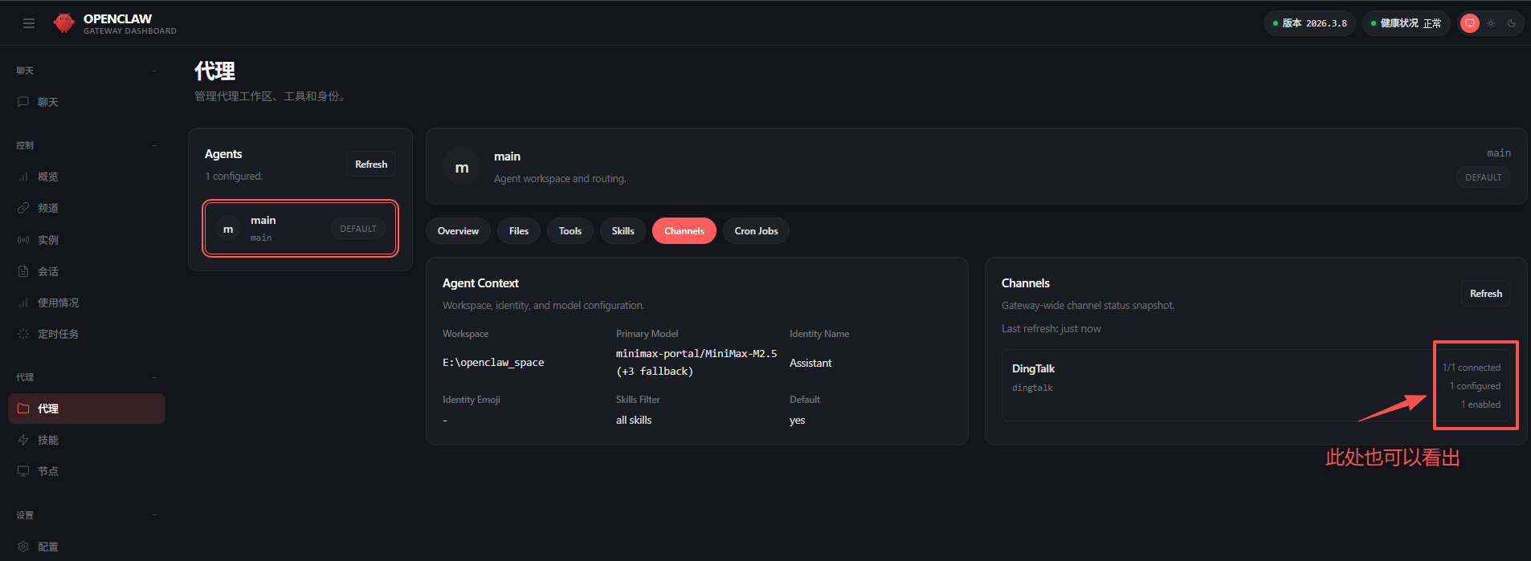Click the workspace path E:\openclaw_space
The width and height of the screenshot is (1531, 561).
493,363
